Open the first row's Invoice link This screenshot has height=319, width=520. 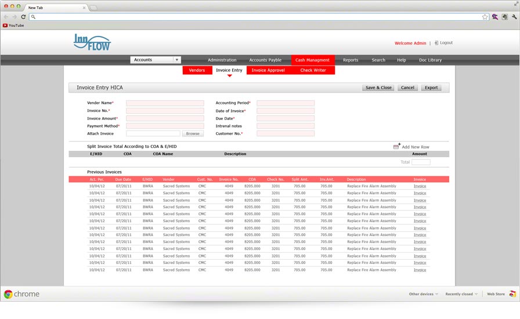click(x=420, y=186)
